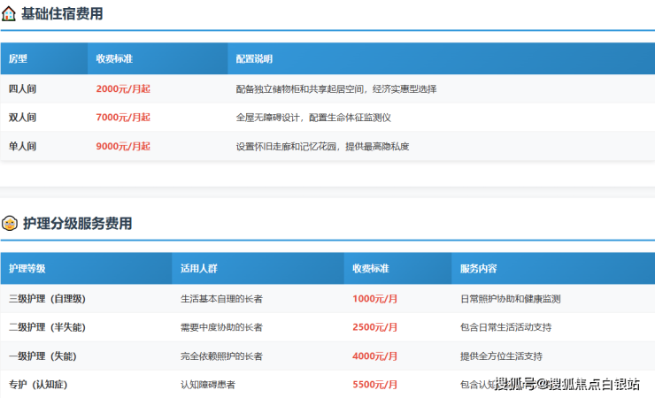Click the 7000元/月起 price for 双人间

tap(123, 118)
